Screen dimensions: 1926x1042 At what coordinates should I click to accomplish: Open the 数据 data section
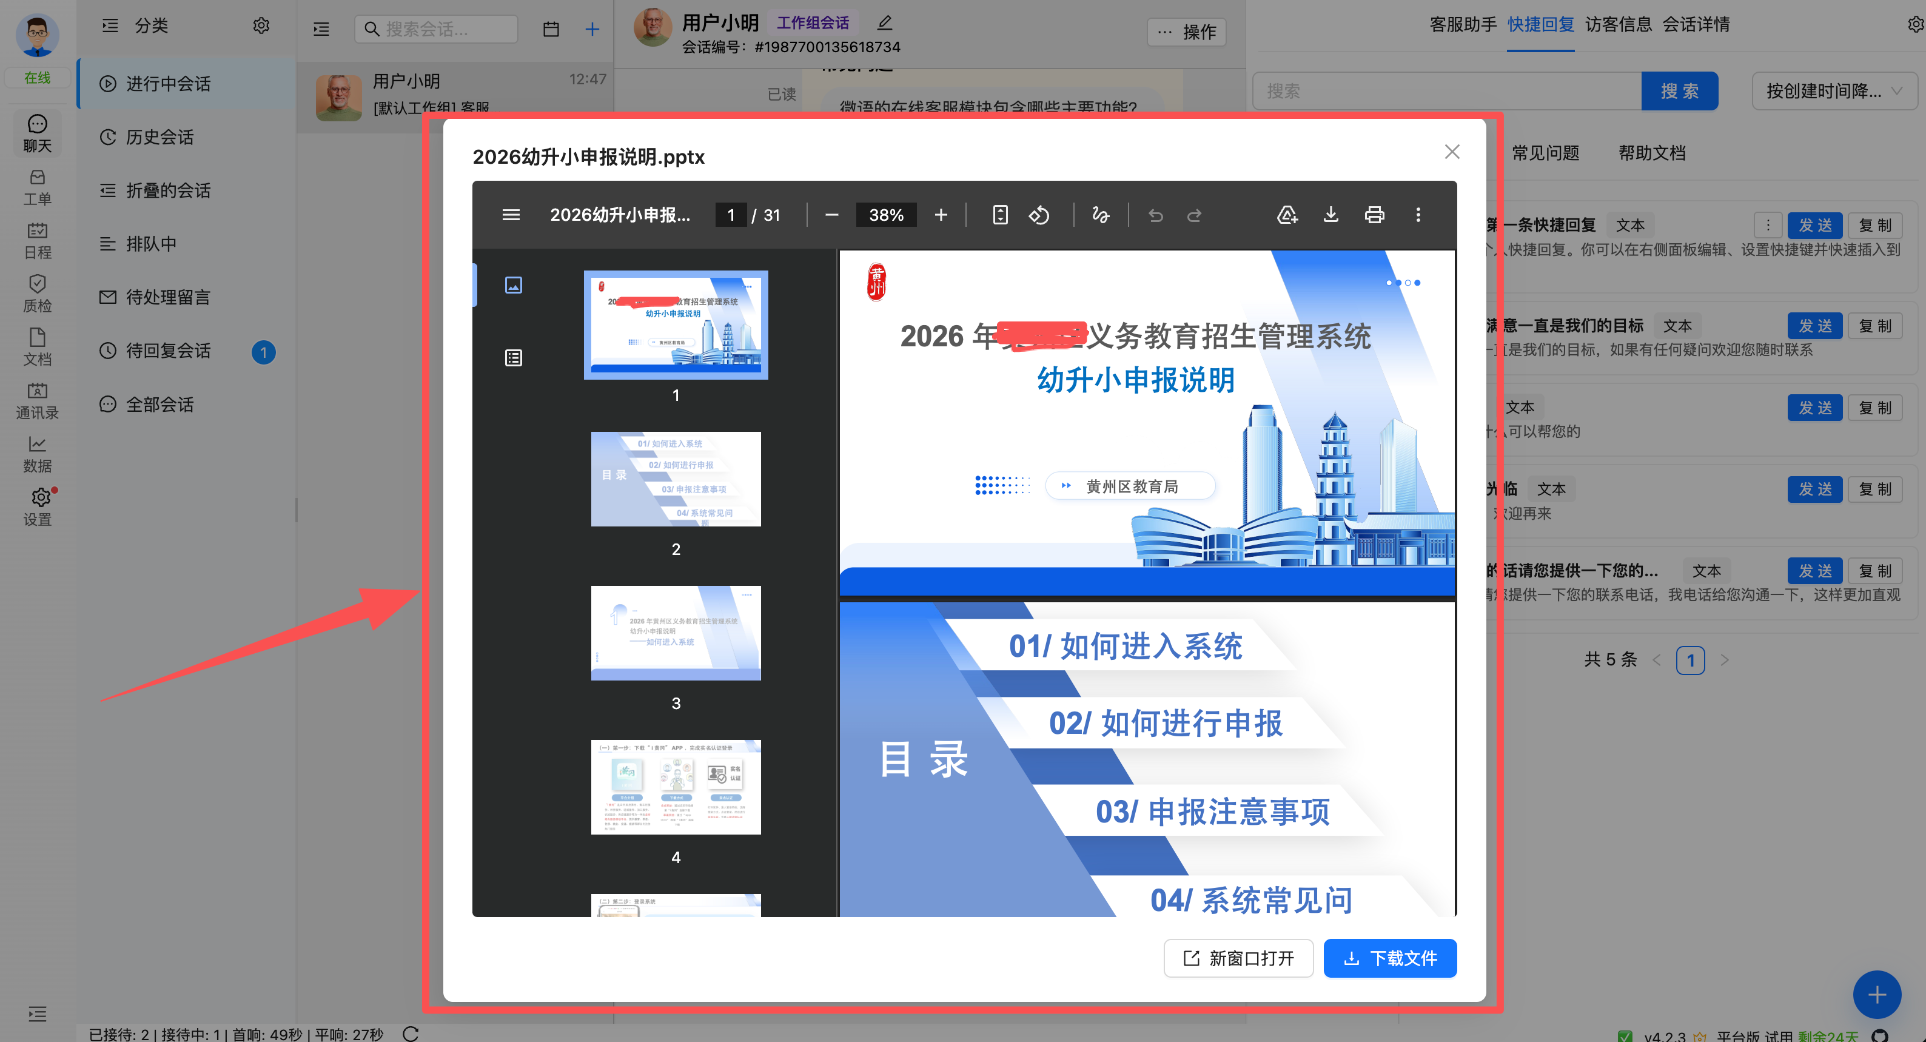(x=38, y=454)
